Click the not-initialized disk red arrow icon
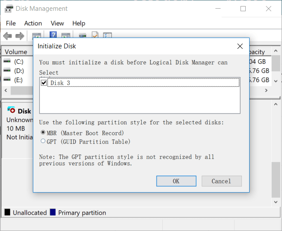The width and height of the screenshot is (282, 231). [x=11, y=110]
